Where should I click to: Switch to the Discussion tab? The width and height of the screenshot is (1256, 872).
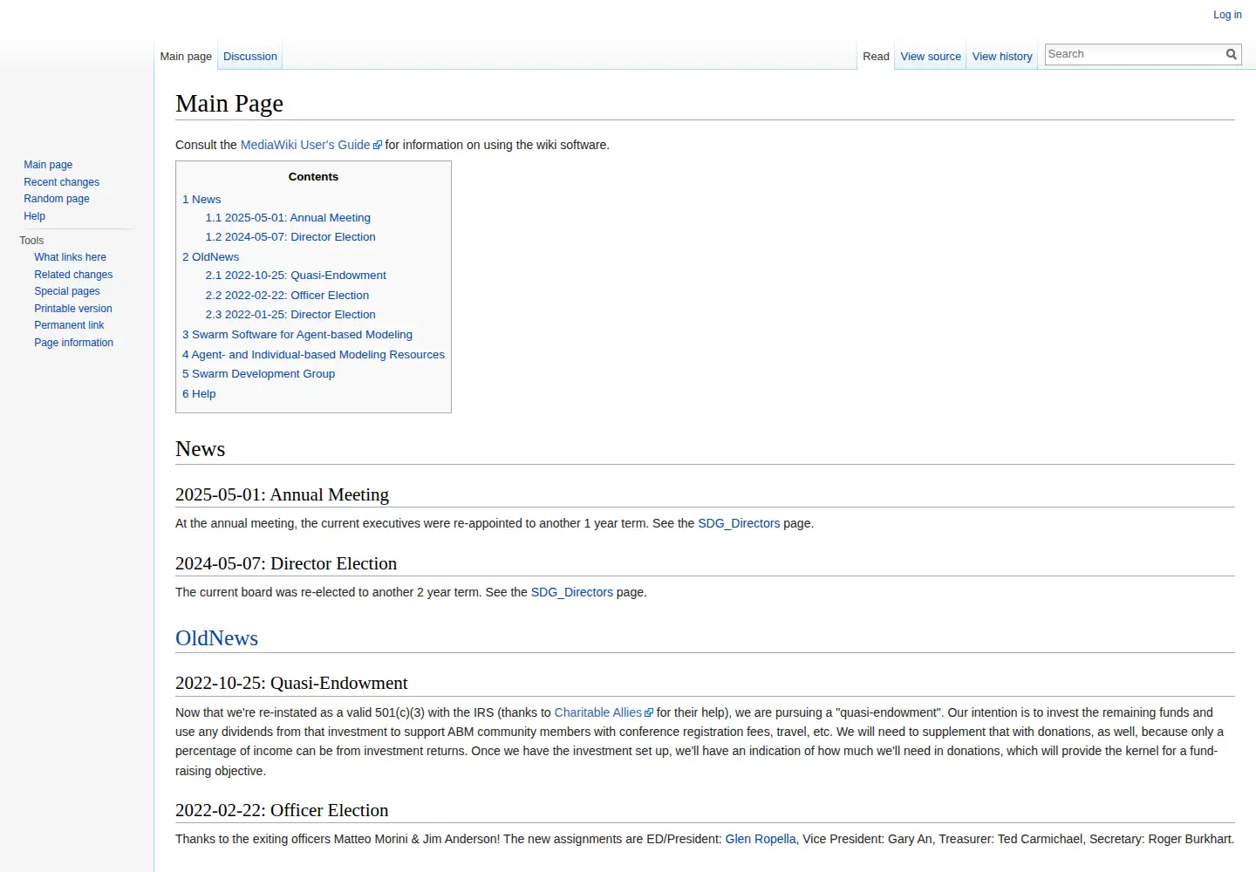(x=250, y=57)
